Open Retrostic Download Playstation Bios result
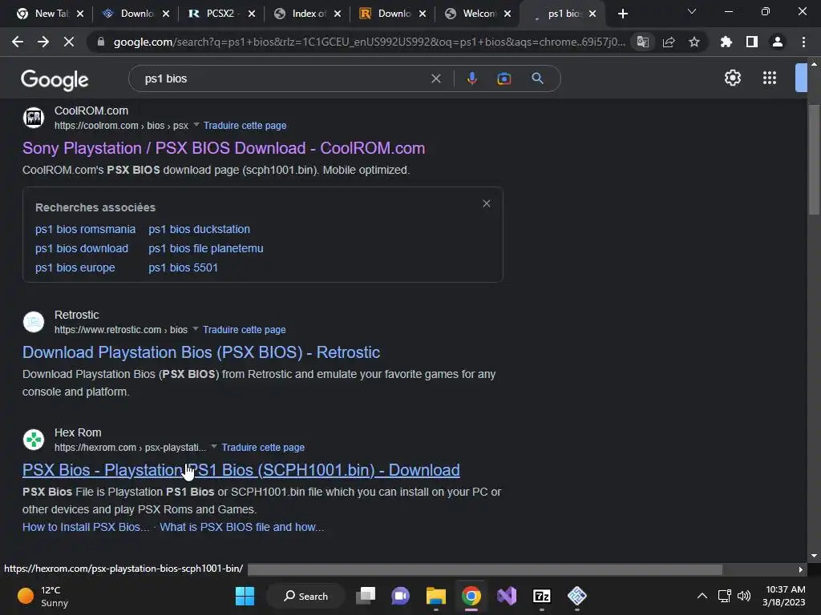Image resolution: width=821 pixels, height=615 pixels. (x=201, y=352)
